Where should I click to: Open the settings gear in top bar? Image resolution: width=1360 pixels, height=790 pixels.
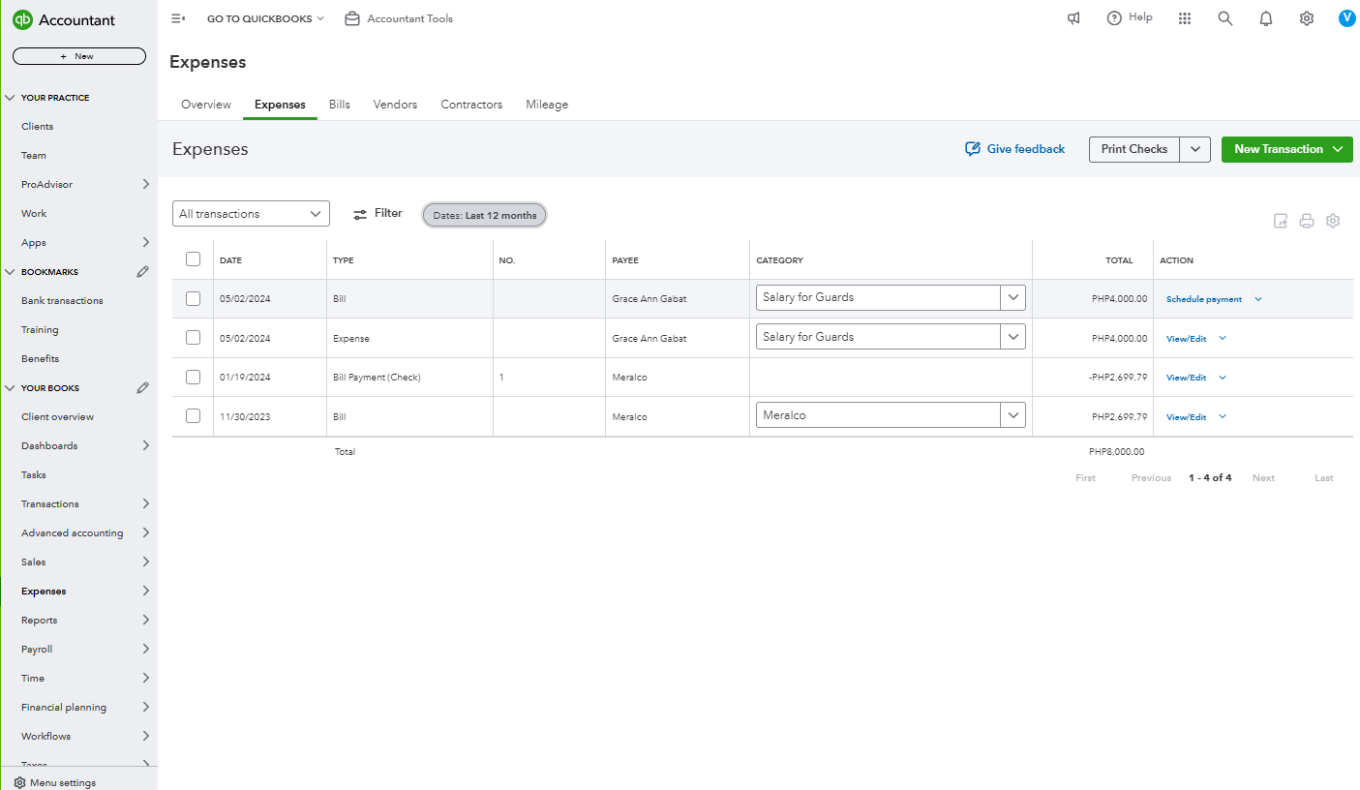pos(1307,18)
